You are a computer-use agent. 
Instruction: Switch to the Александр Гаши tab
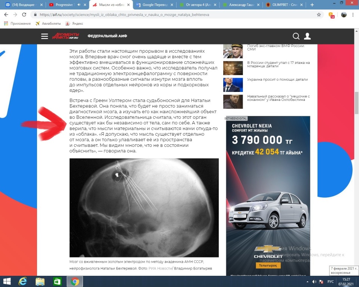pyautogui.click(x=240, y=4)
